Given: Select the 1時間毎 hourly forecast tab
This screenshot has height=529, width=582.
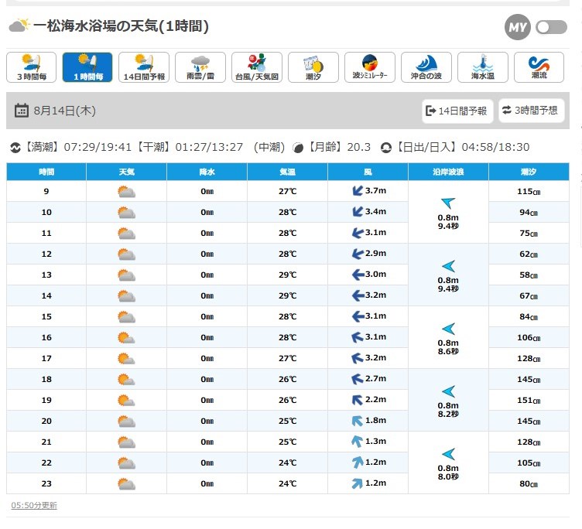Looking at the screenshot, I should [87, 67].
